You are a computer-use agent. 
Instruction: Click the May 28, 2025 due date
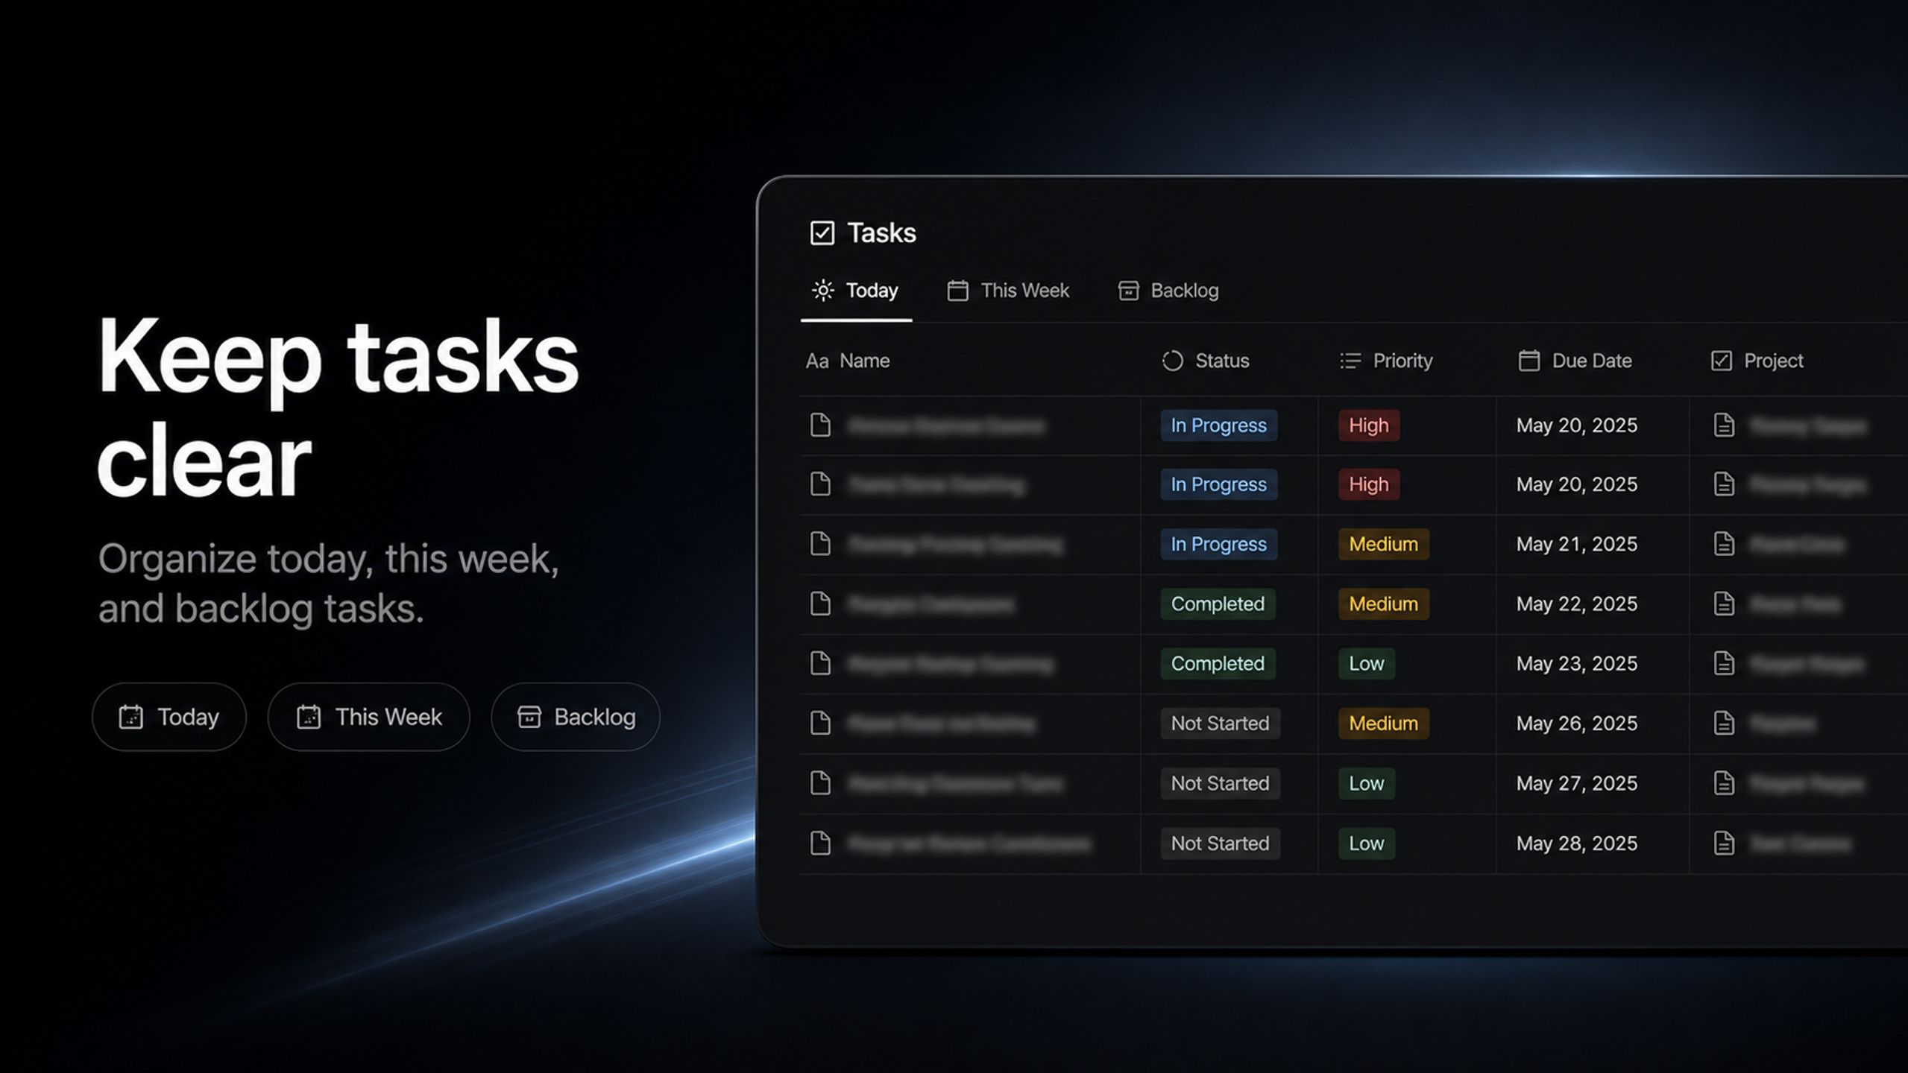(1576, 843)
